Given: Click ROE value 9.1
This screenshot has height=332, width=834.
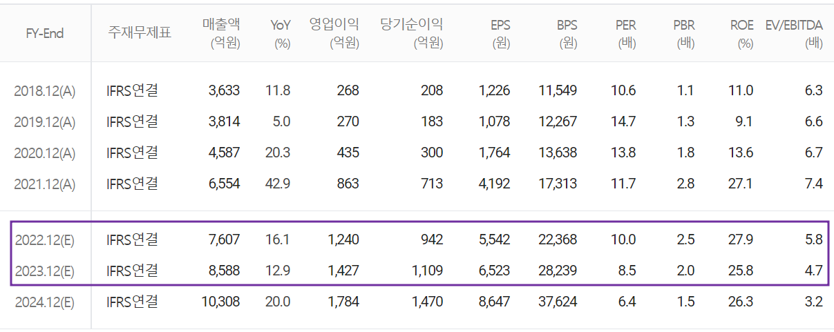Looking at the screenshot, I should pos(745,122).
